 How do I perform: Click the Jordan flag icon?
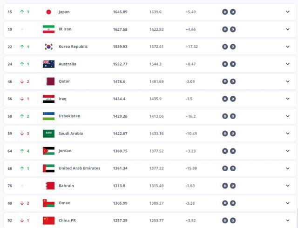[48, 151]
